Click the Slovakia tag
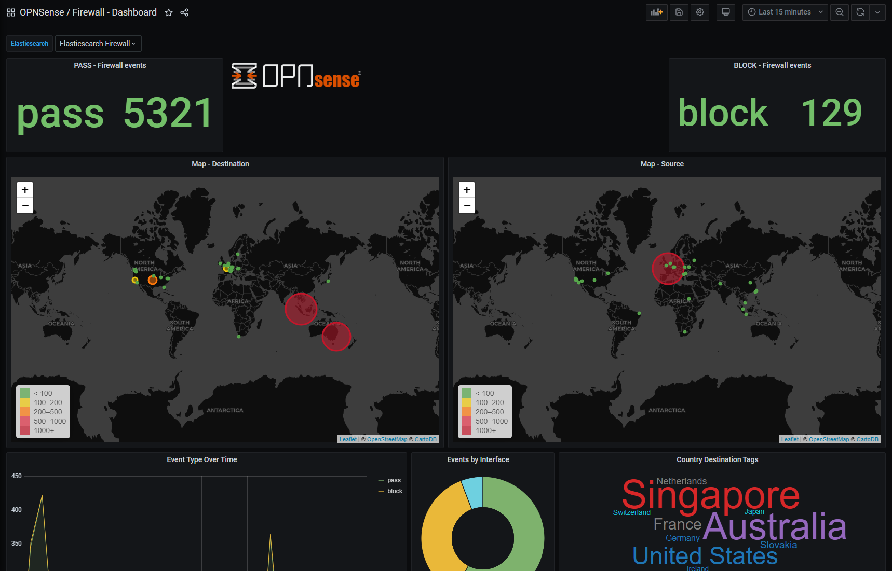 [778, 545]
